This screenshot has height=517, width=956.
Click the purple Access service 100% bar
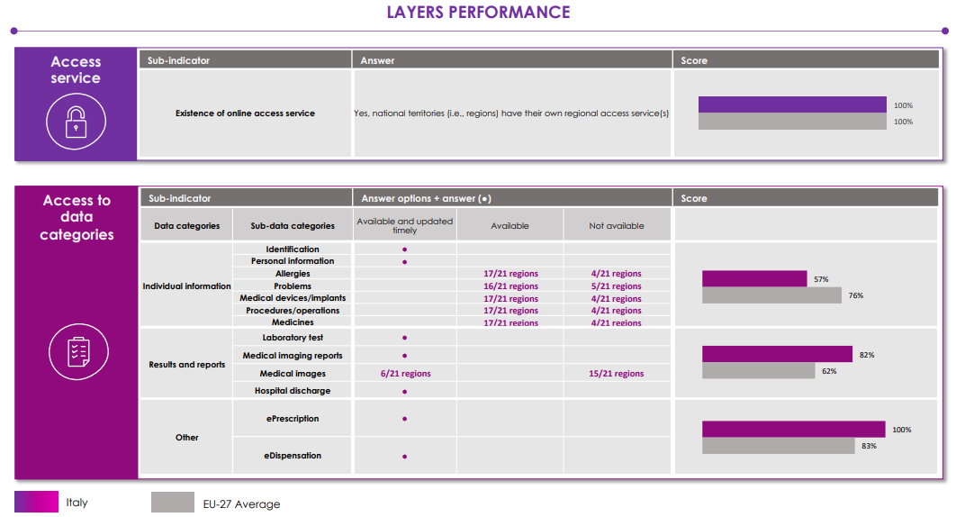tap(792, 104)
